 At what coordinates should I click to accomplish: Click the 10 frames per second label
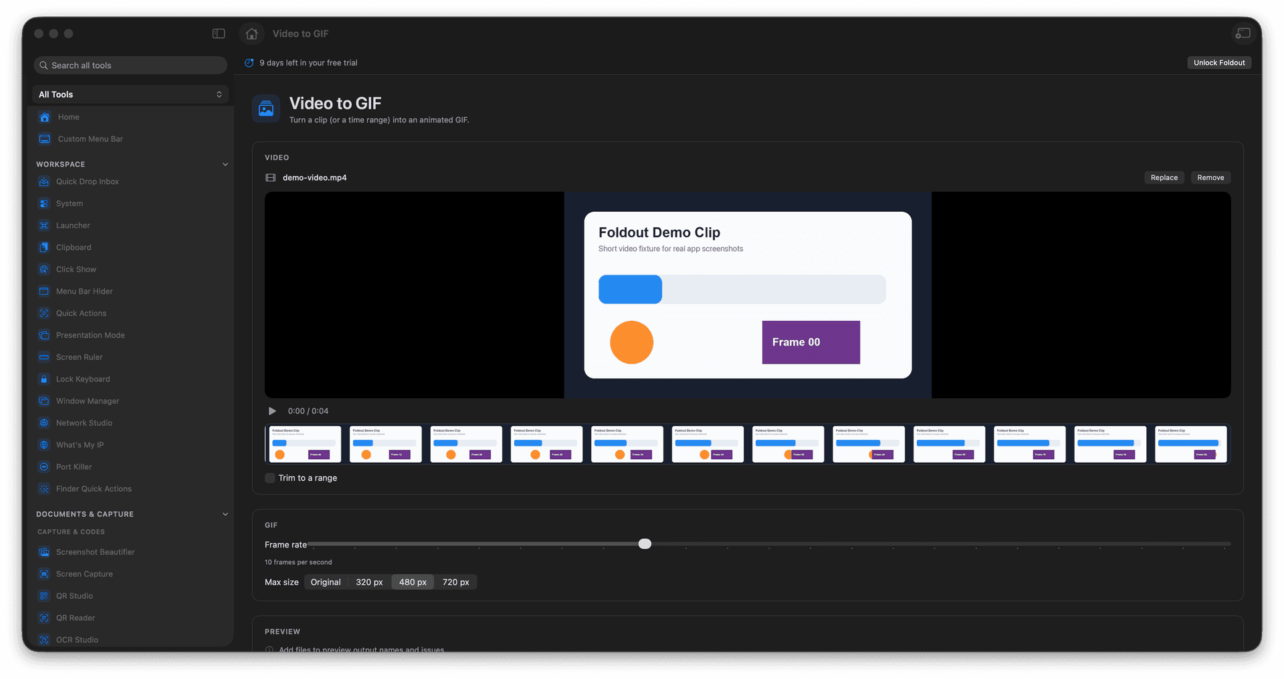[298, 563]
